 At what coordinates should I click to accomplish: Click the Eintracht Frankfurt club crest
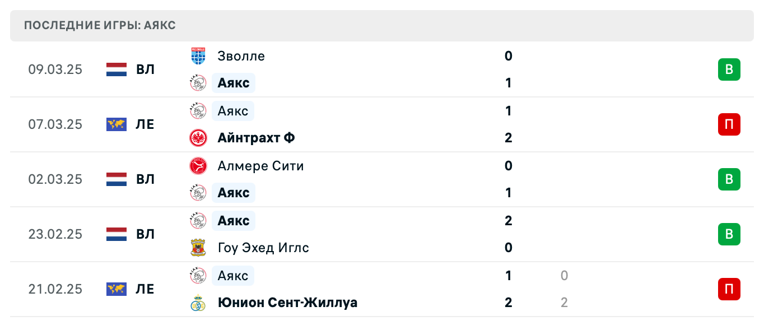coord(198,138)
